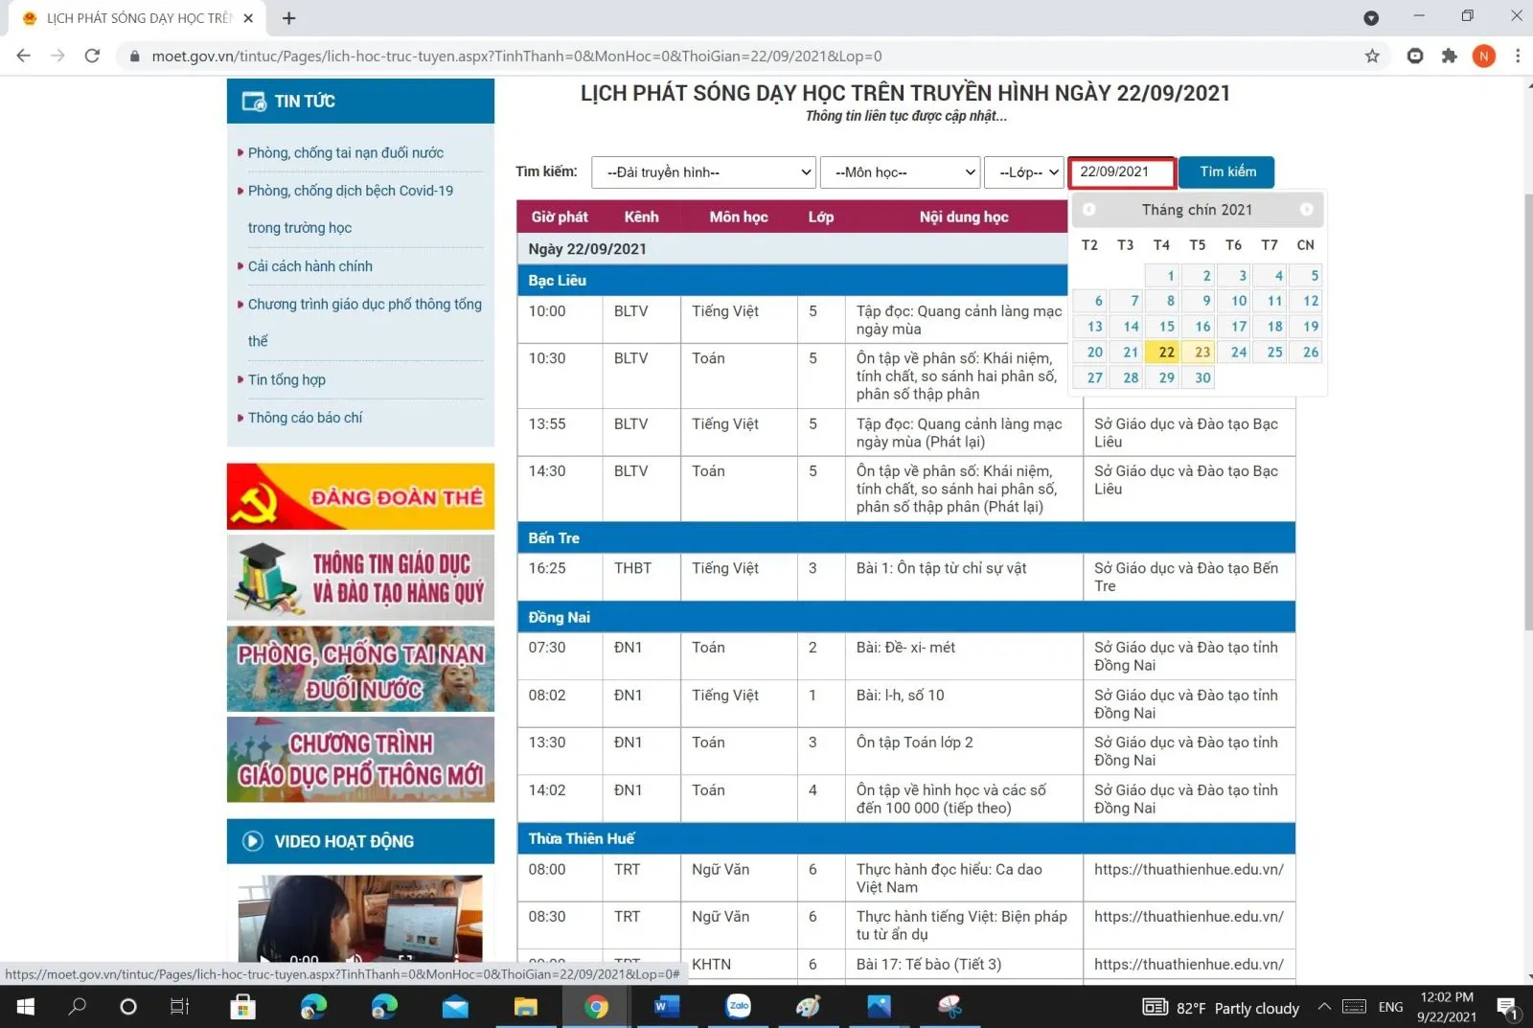Image resolution: width=1533 pixels, height=1028 pixels.
Task: Click the ĐẢNG ĐOÀN THỂ banner
Action: [360, 496]
